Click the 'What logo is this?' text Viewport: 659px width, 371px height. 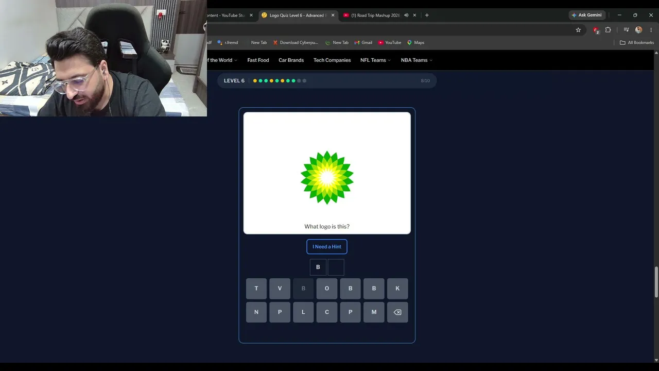(327, 227)
